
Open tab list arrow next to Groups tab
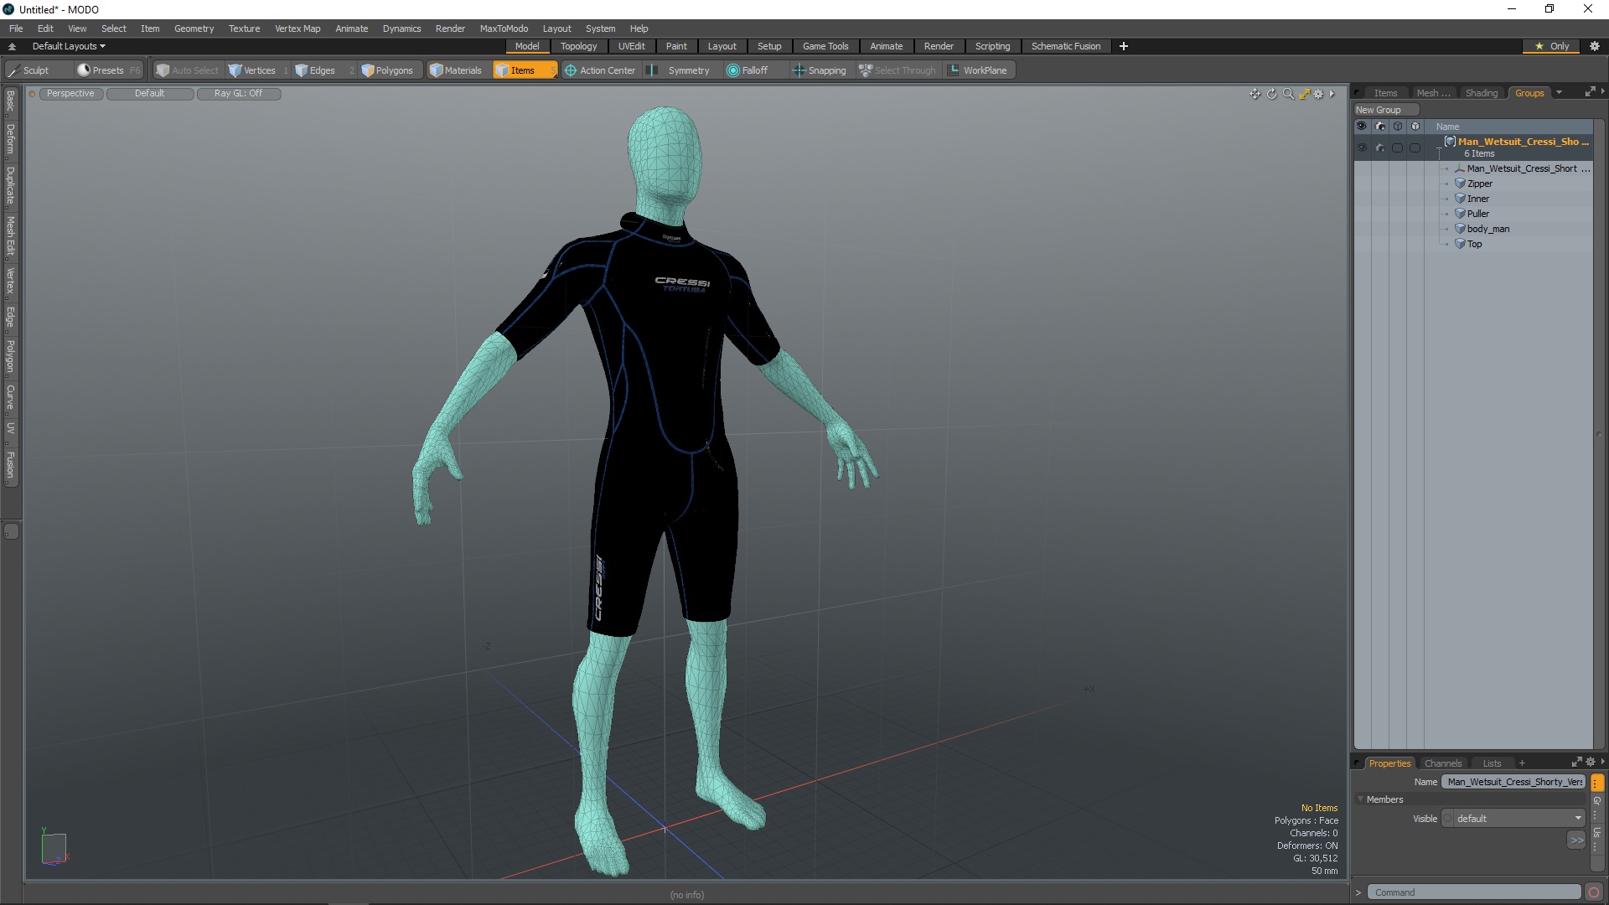[1559, 93]
